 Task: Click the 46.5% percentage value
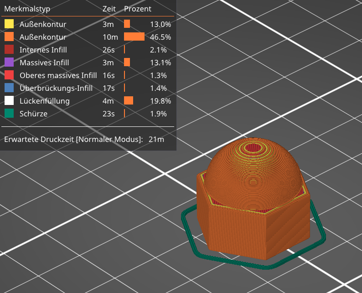click(x=160, y=37)
